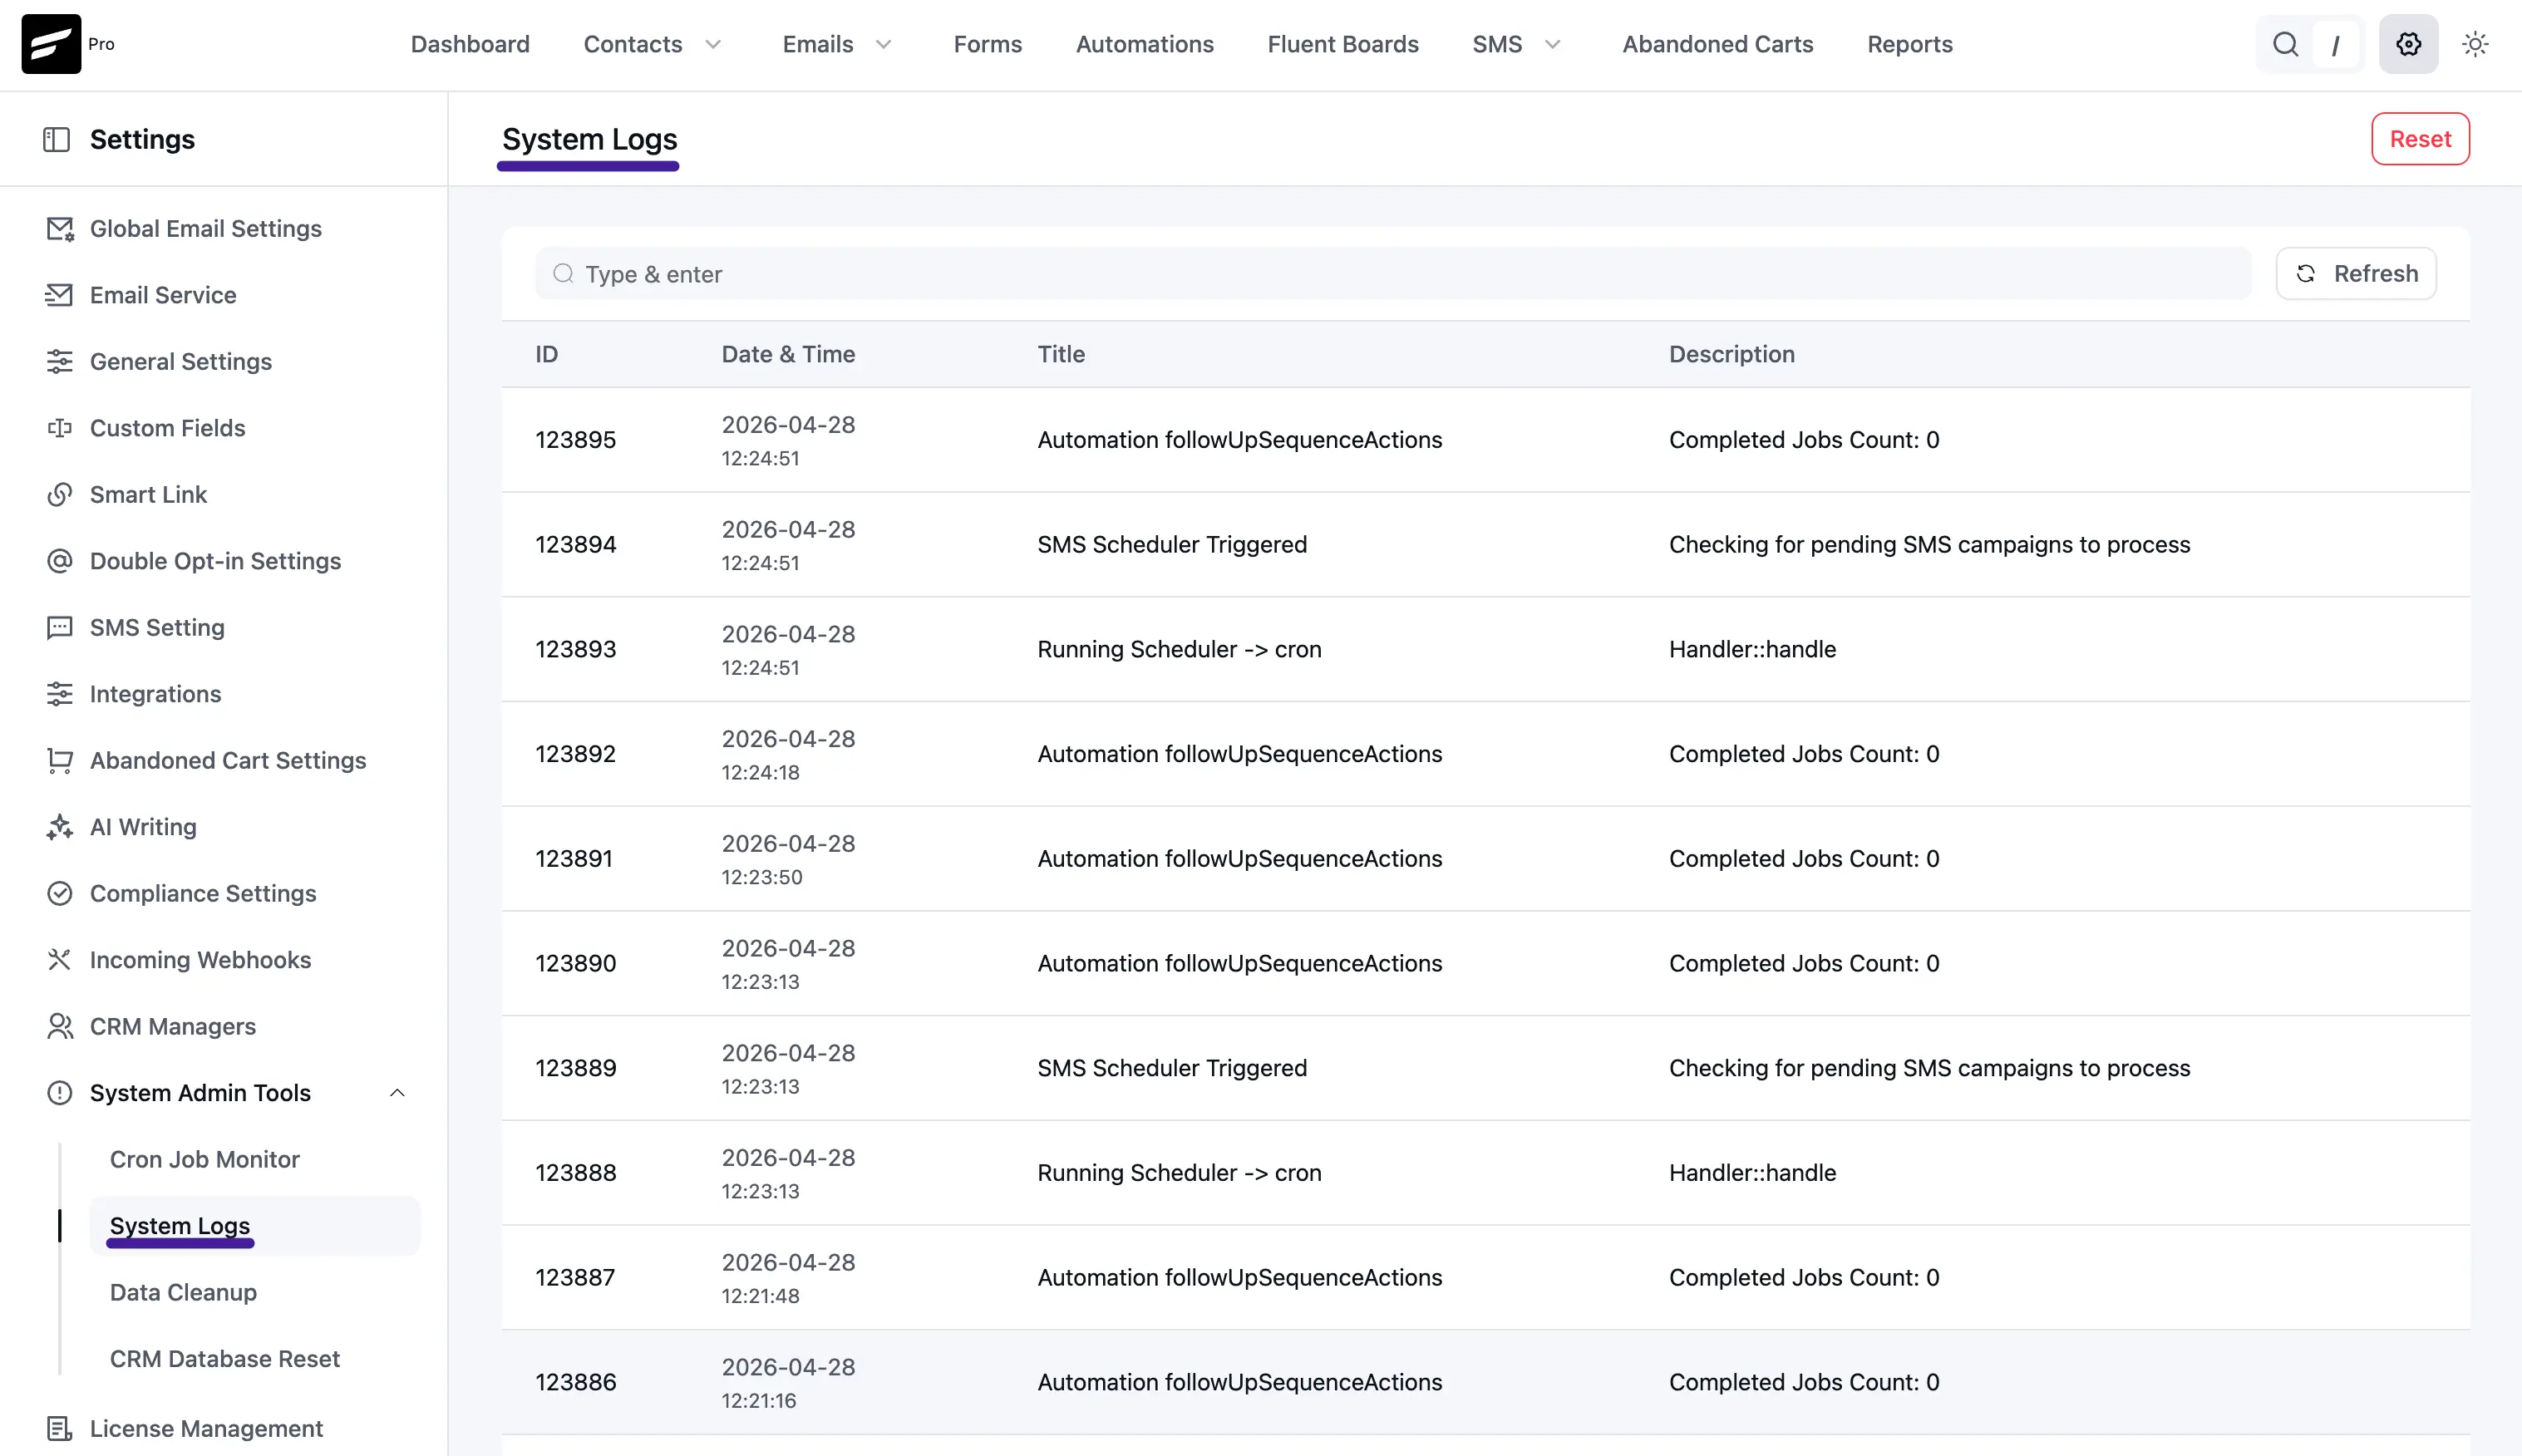Click the Smart Link icon
Screen dimensions: 2522x1456
point(59,495)
